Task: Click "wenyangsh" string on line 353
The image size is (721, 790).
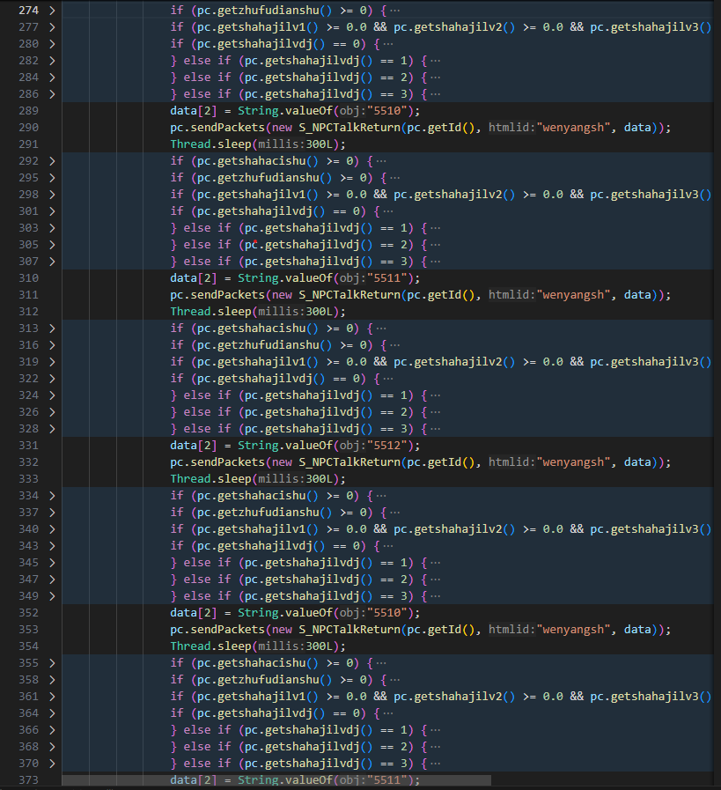Action: [573, 630]
